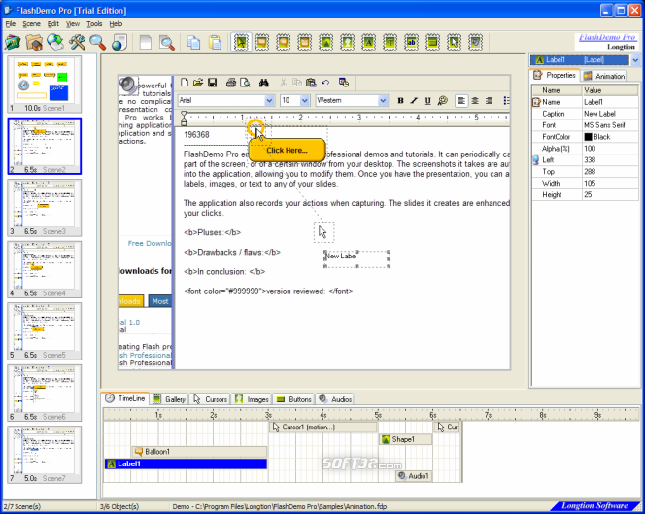This screenshot has height=514, width=645.
Task: Select the Audio1 timeline bar
Action: tap(414, 476)
